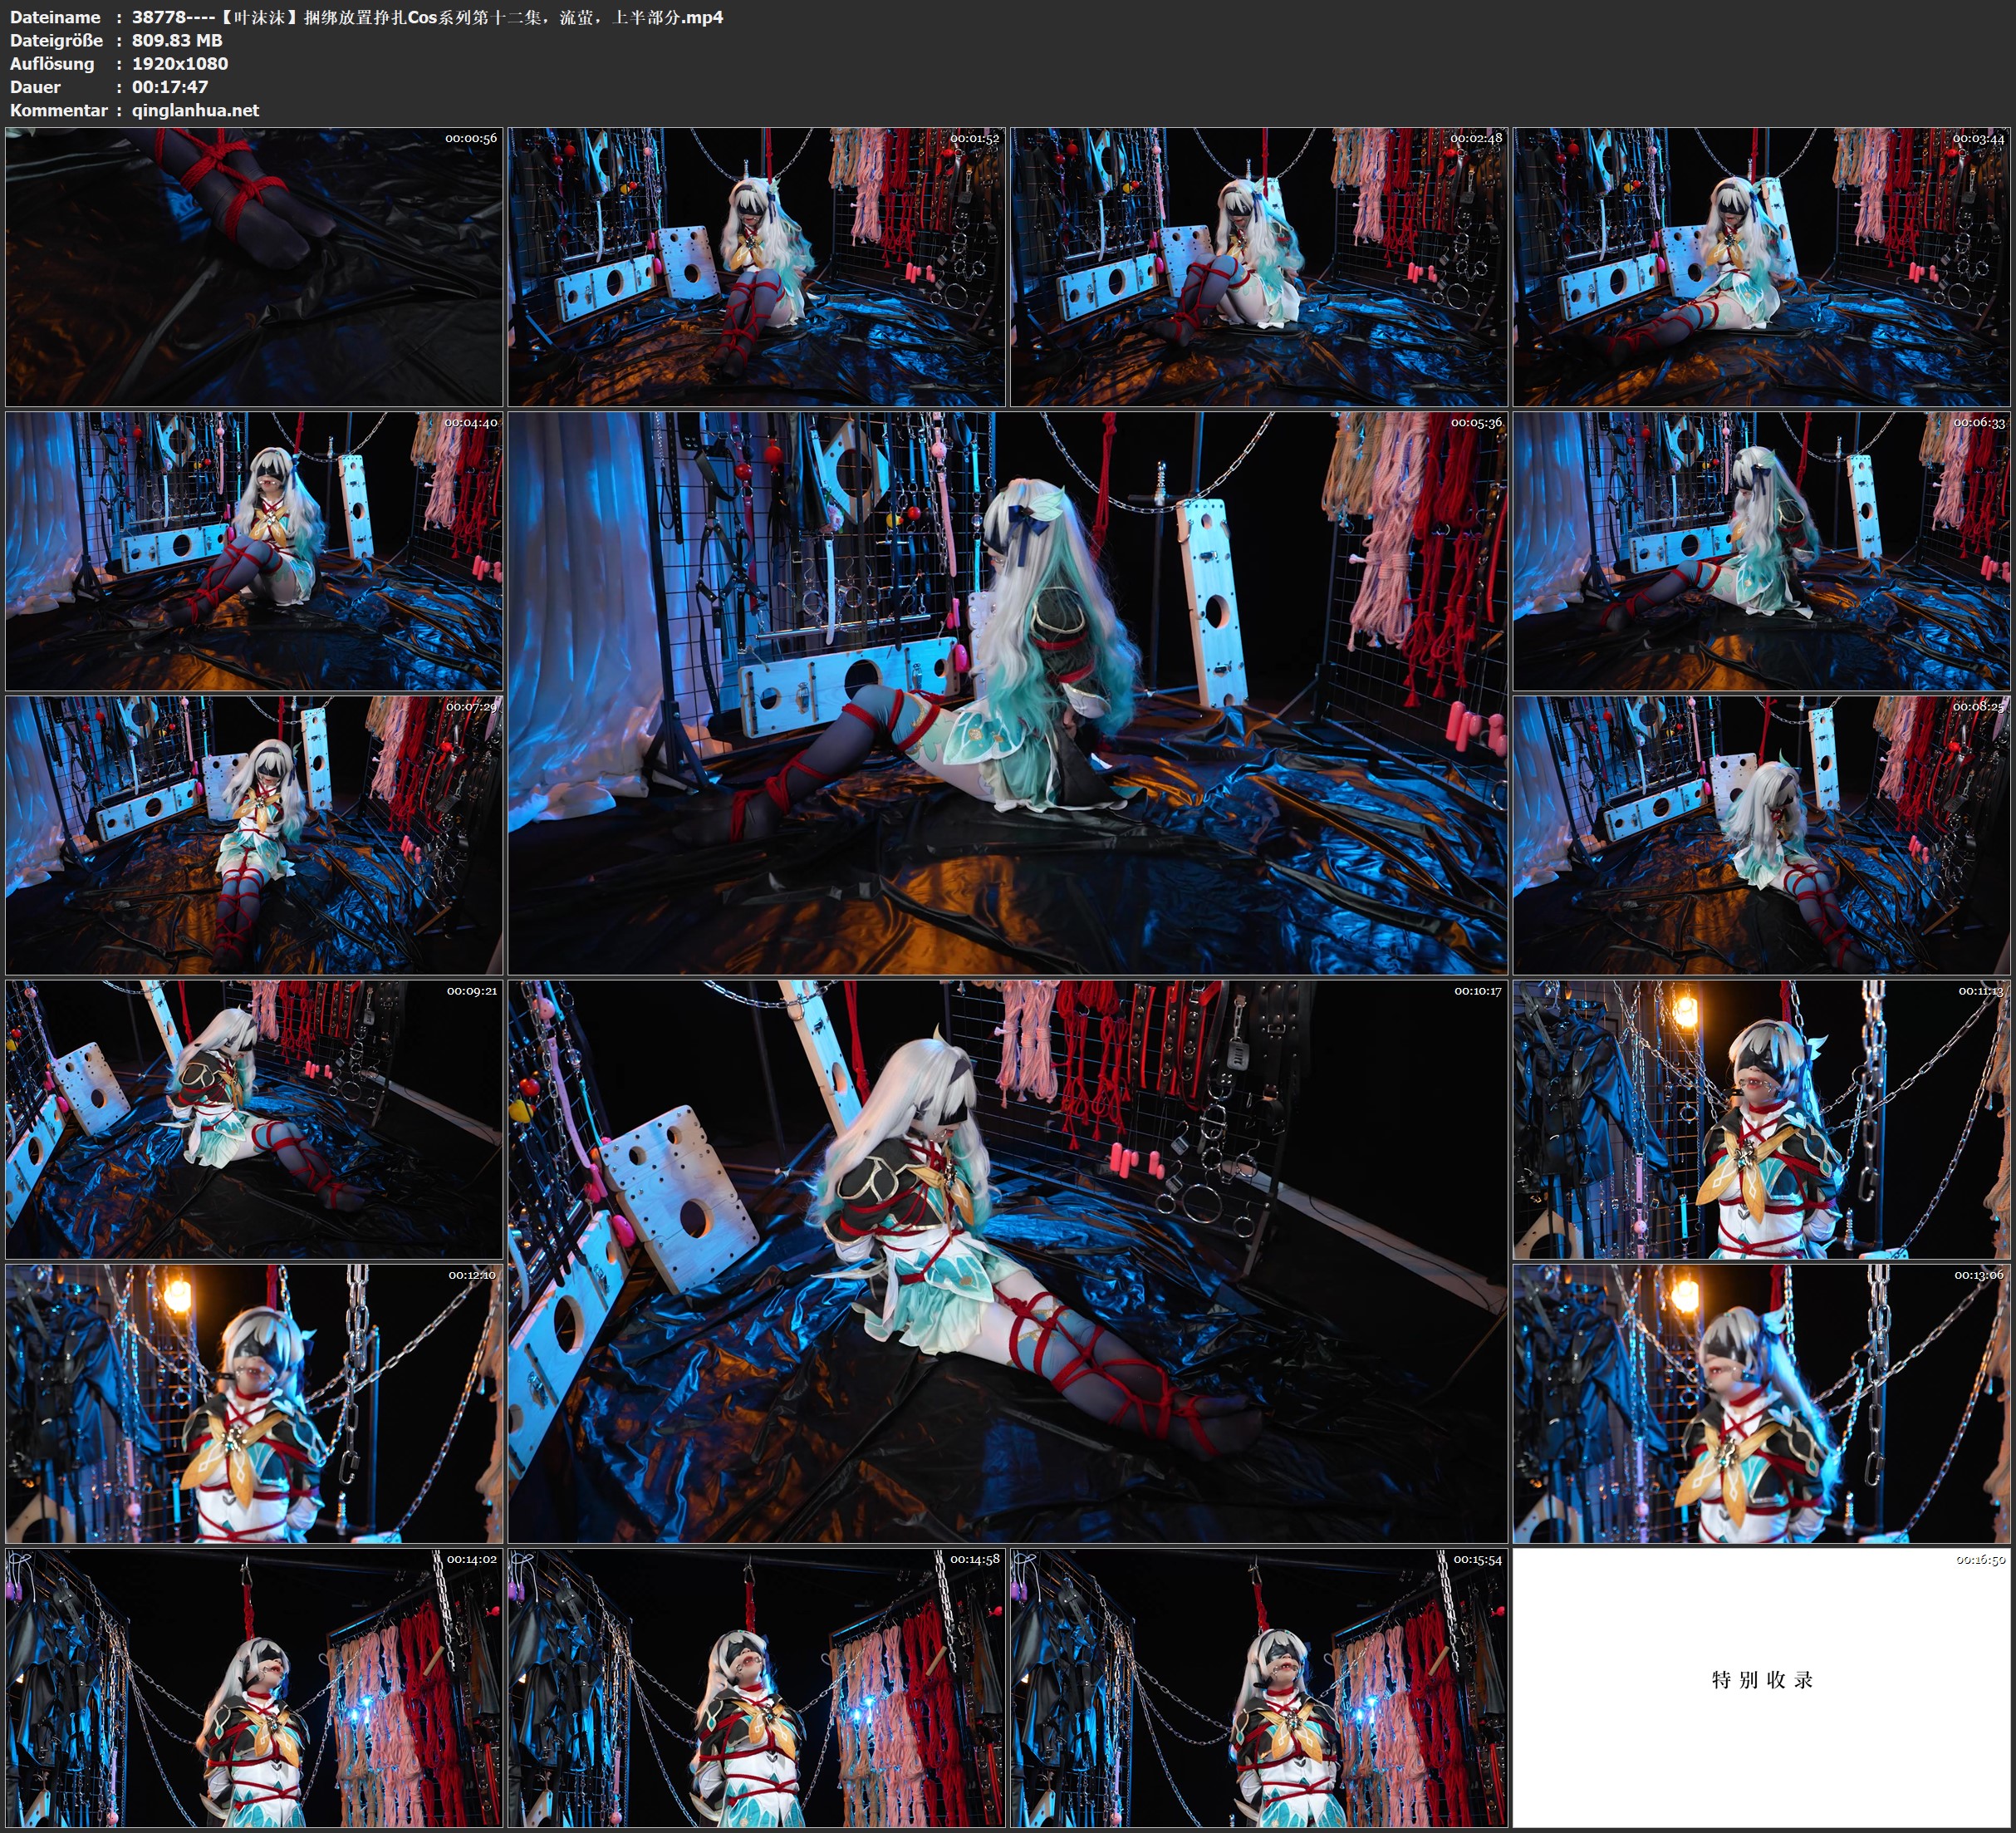Image resolution: width=2016 pixels, height=1833 pixels.
Task: Click the Dateiname .mp4 file name text
Action: pyautogui.click(x=427, y=17)
